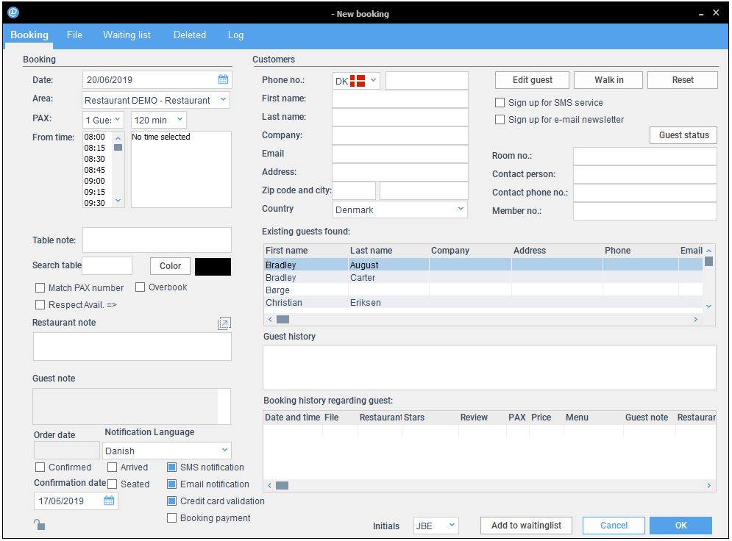The width and height of the screenshot is (732, 541).
Task: Open the DK phone country code dropdown
Action: pos(356,81)
